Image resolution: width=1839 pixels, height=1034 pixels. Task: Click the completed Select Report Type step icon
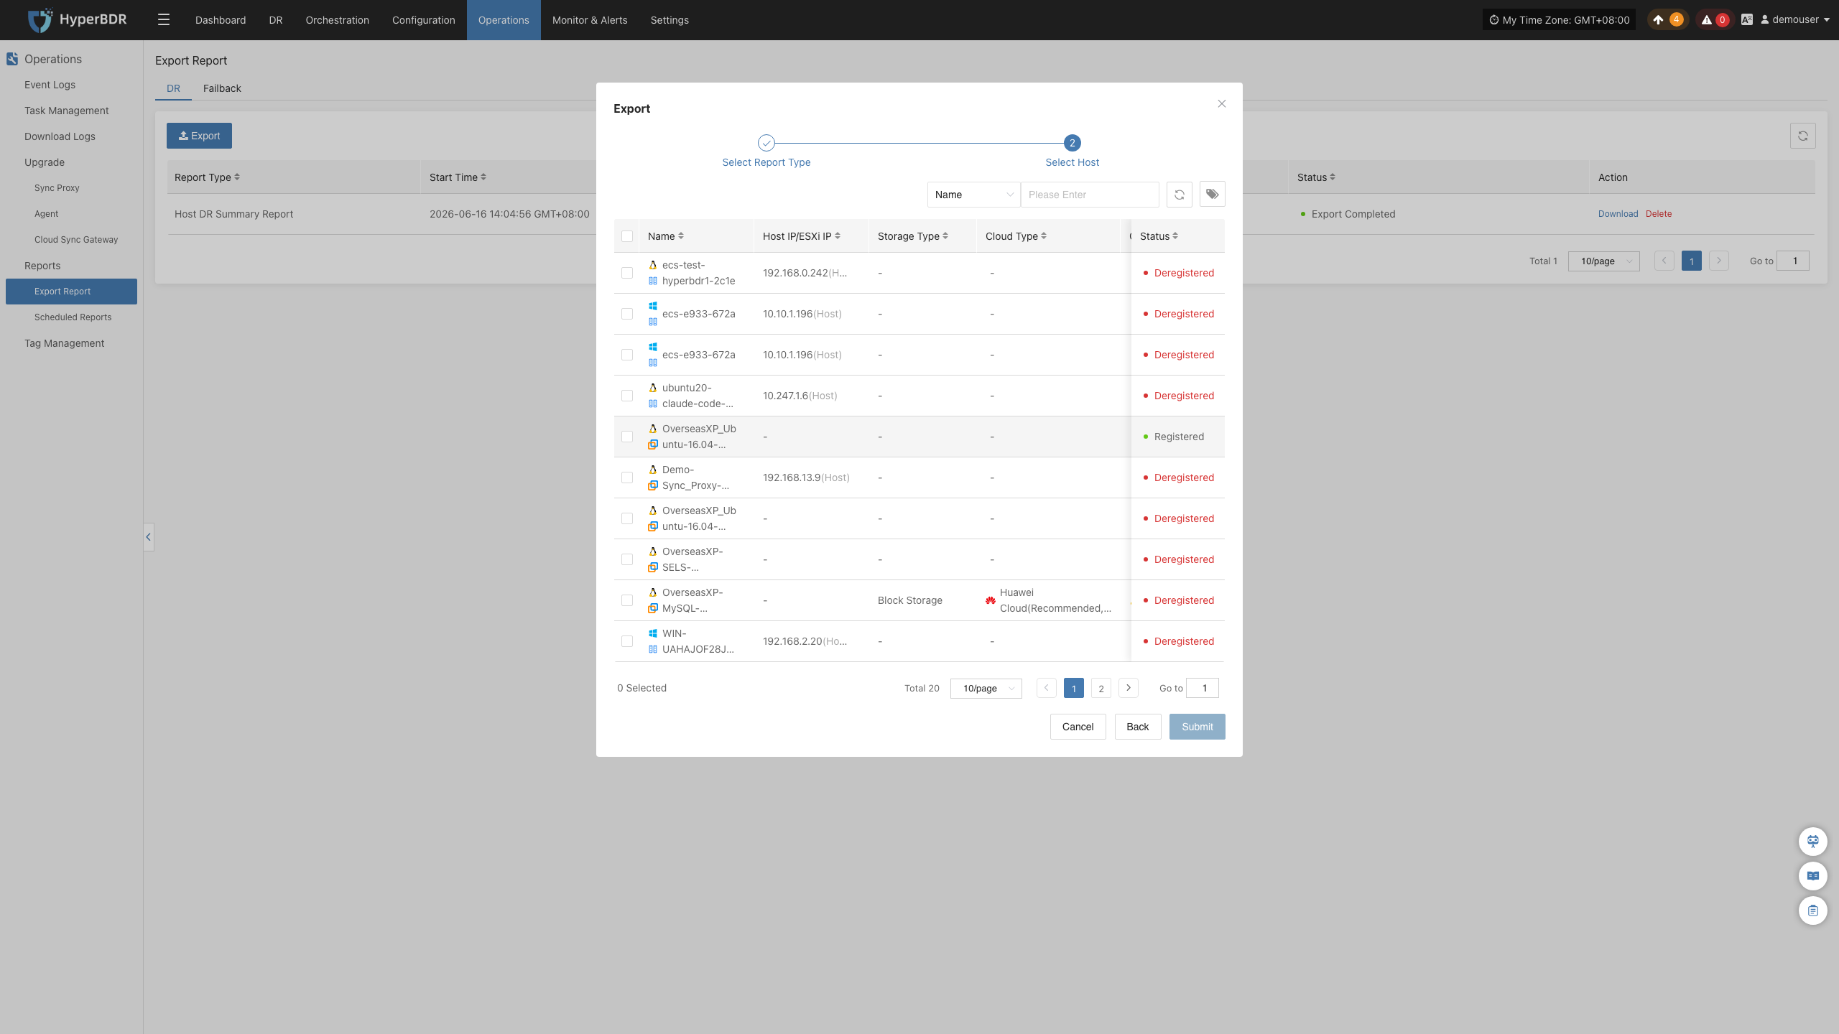[x=766, y=143]
